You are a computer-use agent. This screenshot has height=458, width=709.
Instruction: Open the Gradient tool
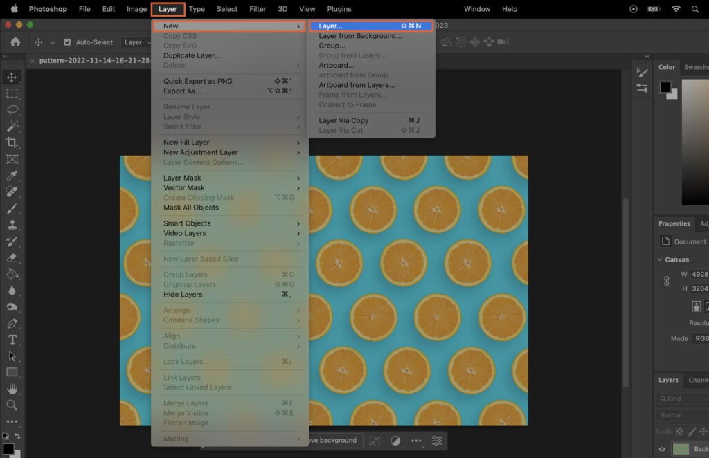click(12, 273)
